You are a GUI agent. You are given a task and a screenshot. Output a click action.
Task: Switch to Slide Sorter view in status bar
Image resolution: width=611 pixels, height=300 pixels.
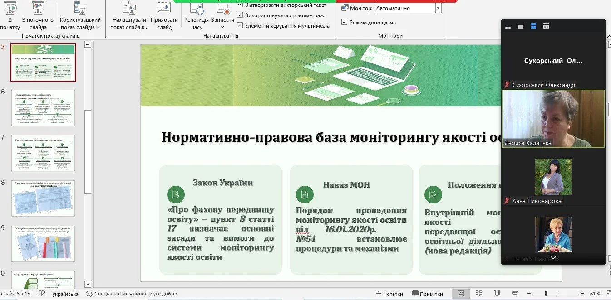(478, 293)
